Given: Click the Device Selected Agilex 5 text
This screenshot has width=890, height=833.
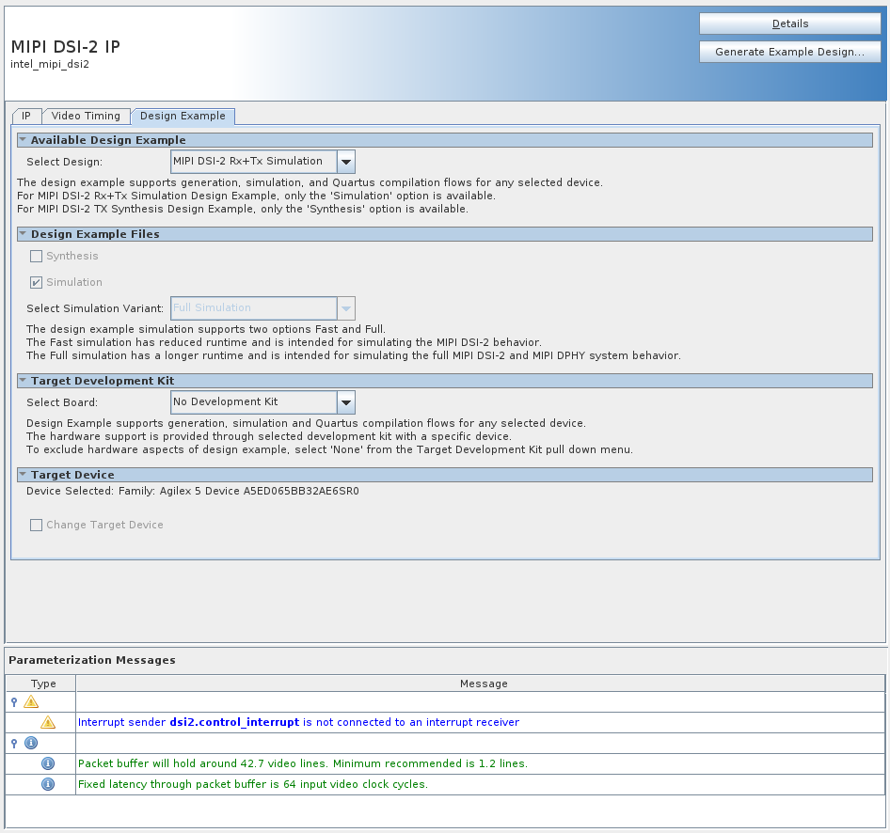Looking at the screenshot, I should coord(193,491).
